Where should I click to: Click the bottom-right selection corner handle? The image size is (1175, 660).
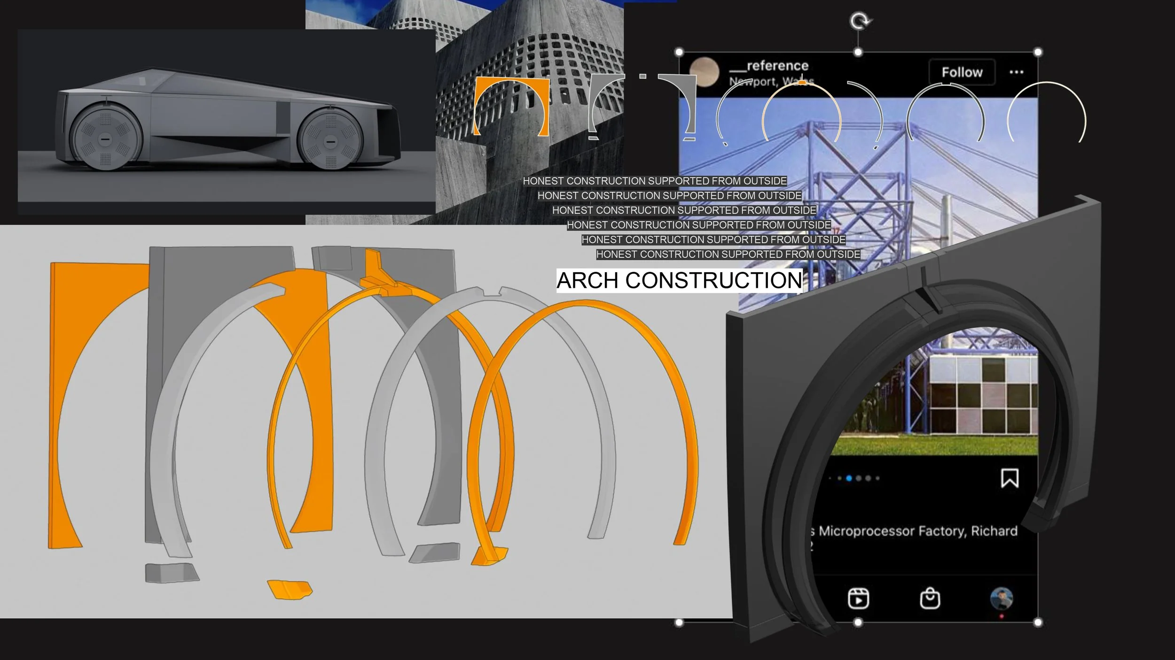(1038, 622)
